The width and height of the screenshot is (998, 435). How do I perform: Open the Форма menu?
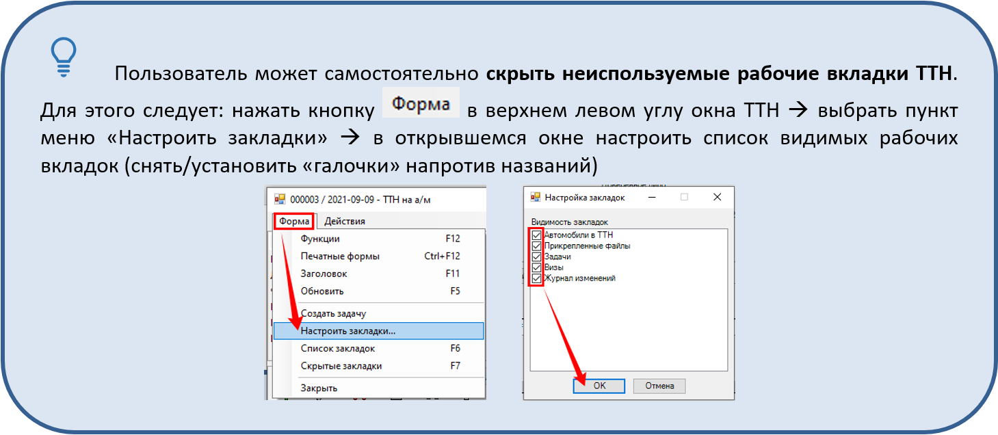tap(294, 221)
